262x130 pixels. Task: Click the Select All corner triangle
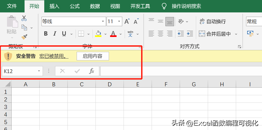(8, 84)
